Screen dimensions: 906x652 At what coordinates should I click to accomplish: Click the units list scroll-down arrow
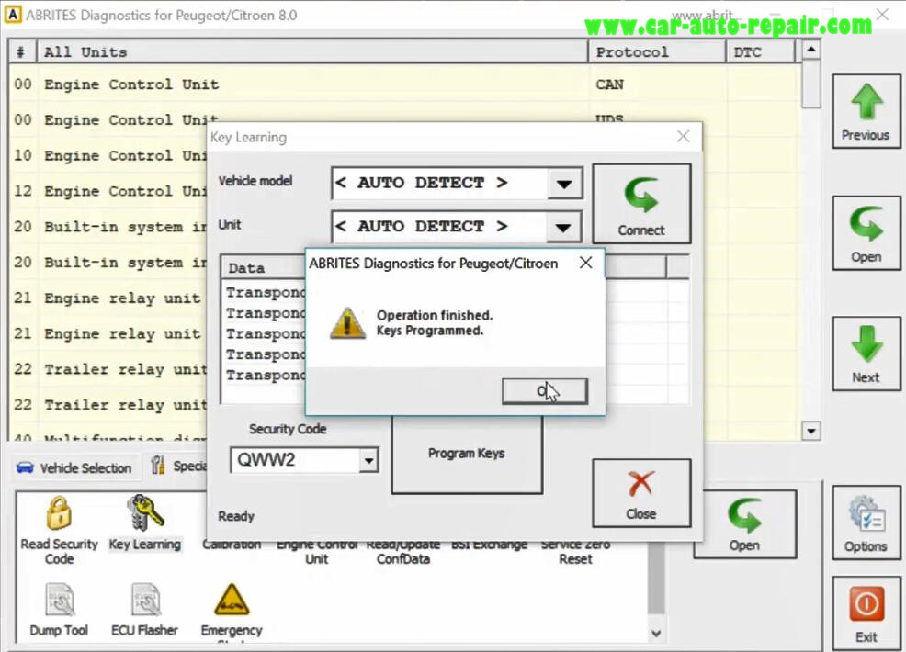click(x=811, y=431)
